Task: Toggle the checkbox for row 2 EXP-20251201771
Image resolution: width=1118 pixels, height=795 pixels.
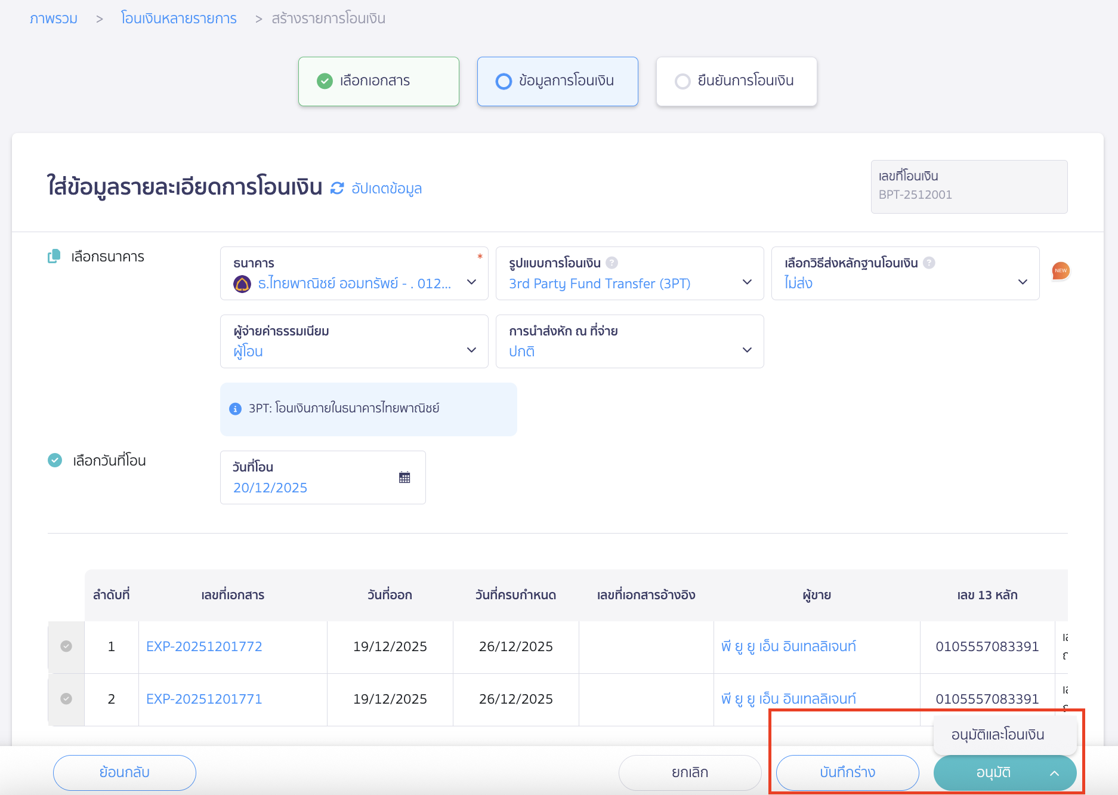Action: click(x=66, y=699)
